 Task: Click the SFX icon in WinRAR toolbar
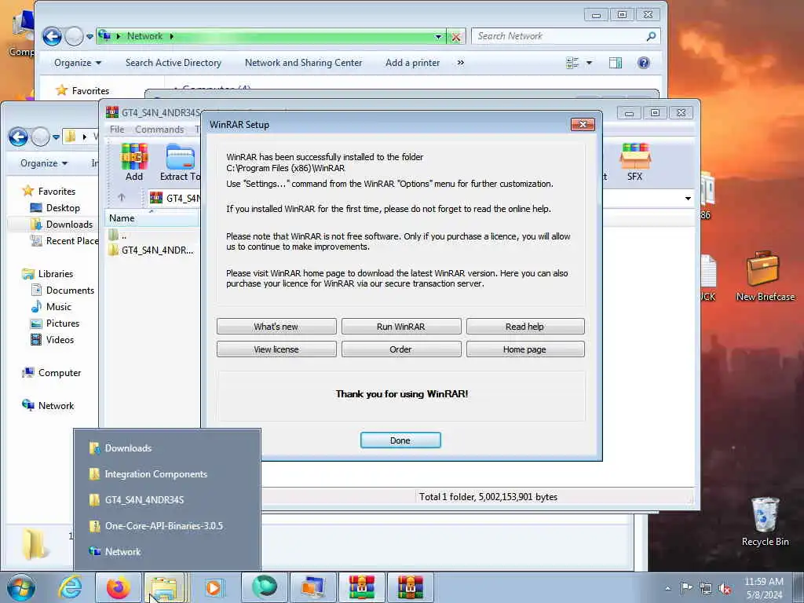[634, 162]
